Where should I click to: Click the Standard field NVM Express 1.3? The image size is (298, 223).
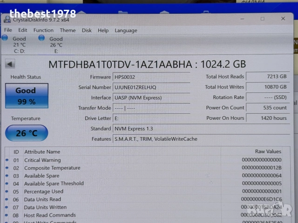(x=201, y=129)
